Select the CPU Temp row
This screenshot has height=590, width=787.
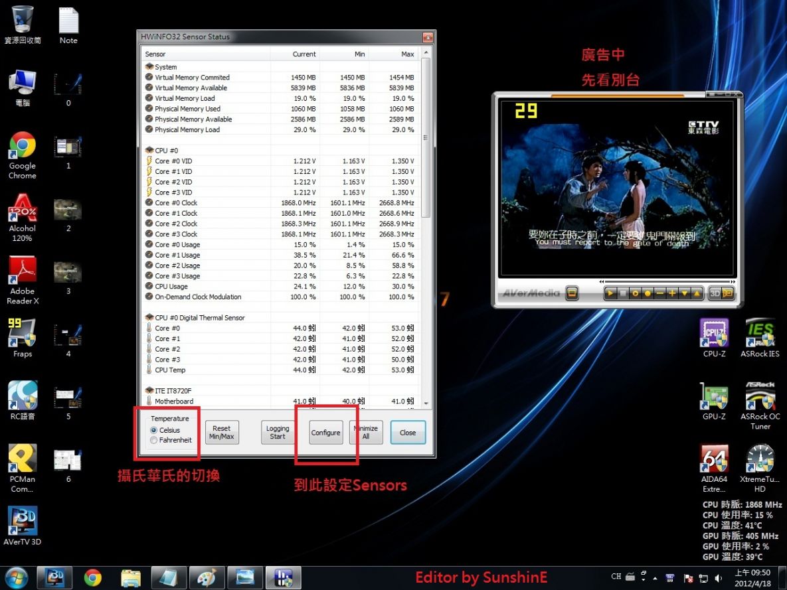(281, 370)
